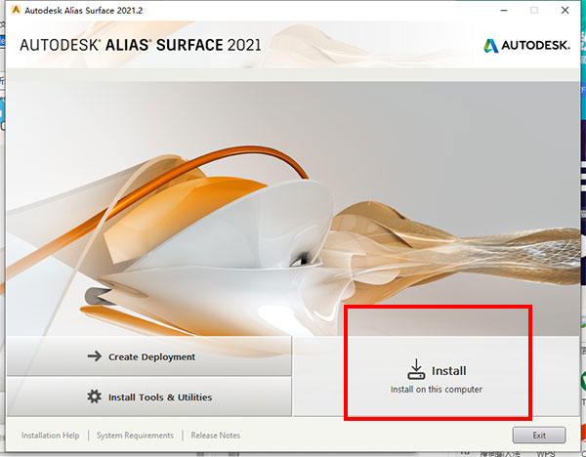Open the Release Notes link
This screenshot has height=457, width=586.
[x=215, y=436]
